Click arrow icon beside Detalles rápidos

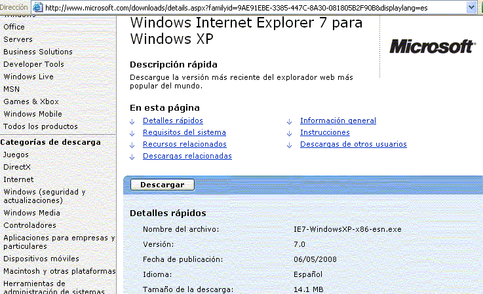pos(132,122)
